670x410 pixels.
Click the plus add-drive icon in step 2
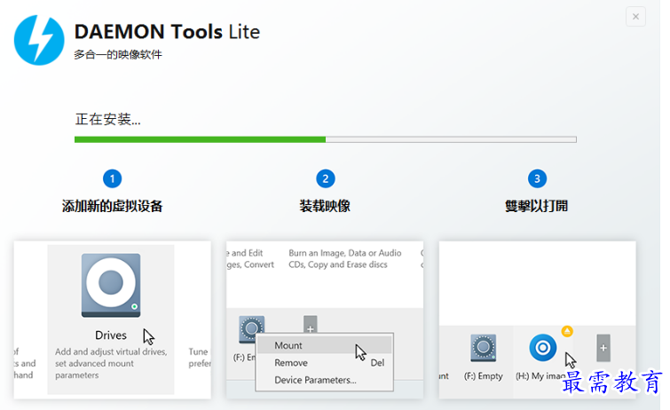pos(311,325)
